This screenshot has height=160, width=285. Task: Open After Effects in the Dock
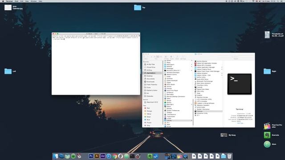pos(103,156)
